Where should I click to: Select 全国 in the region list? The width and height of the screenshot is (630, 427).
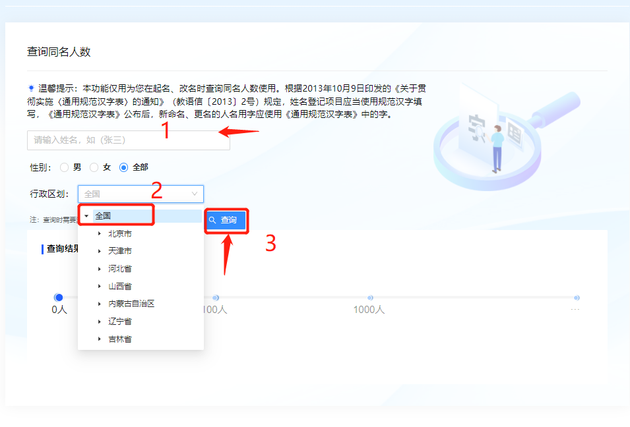[103, 216]
